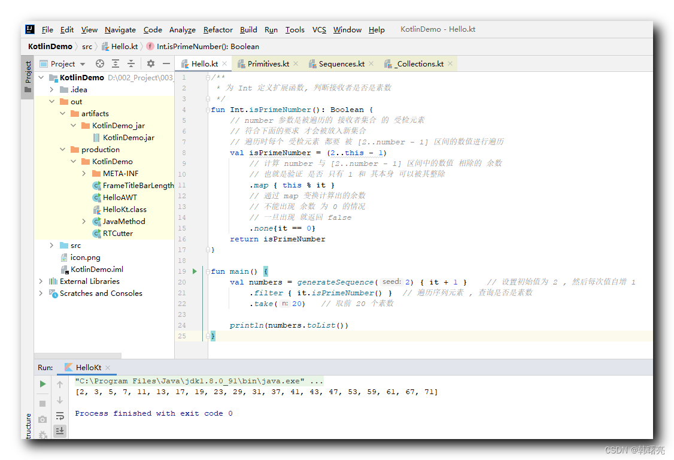
Task: Toggle soft-wrap in Run console
Action: 60,416
